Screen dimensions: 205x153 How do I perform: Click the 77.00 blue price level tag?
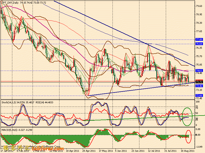(x=199, y=40)
